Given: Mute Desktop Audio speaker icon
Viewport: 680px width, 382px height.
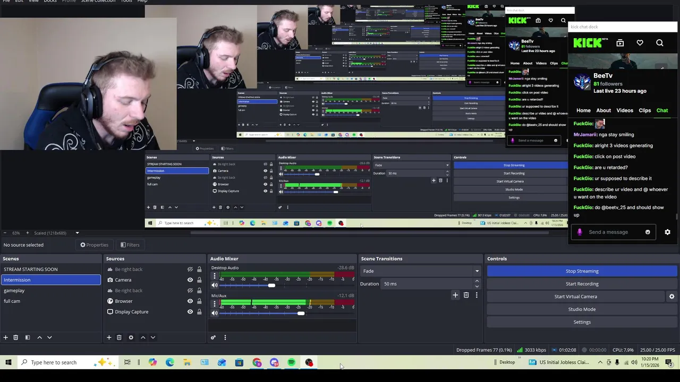Looking at the screenshot, I should pos(215,285).
